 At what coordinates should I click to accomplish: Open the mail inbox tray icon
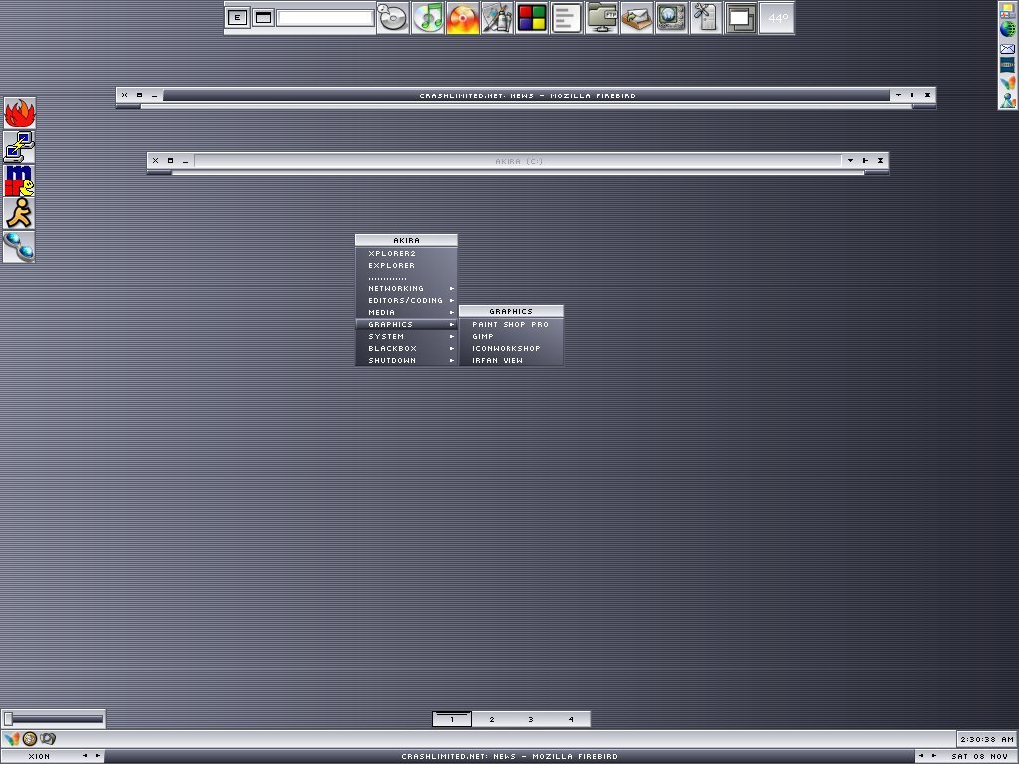point(636,18)
